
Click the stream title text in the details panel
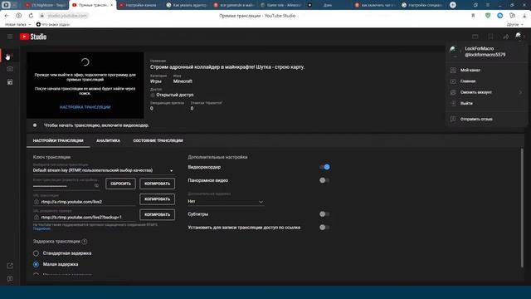(x=227, y=67)
